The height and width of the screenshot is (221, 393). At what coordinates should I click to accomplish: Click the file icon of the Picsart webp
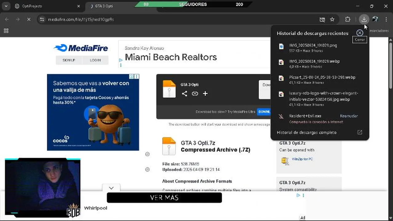[x=281, y=78]
